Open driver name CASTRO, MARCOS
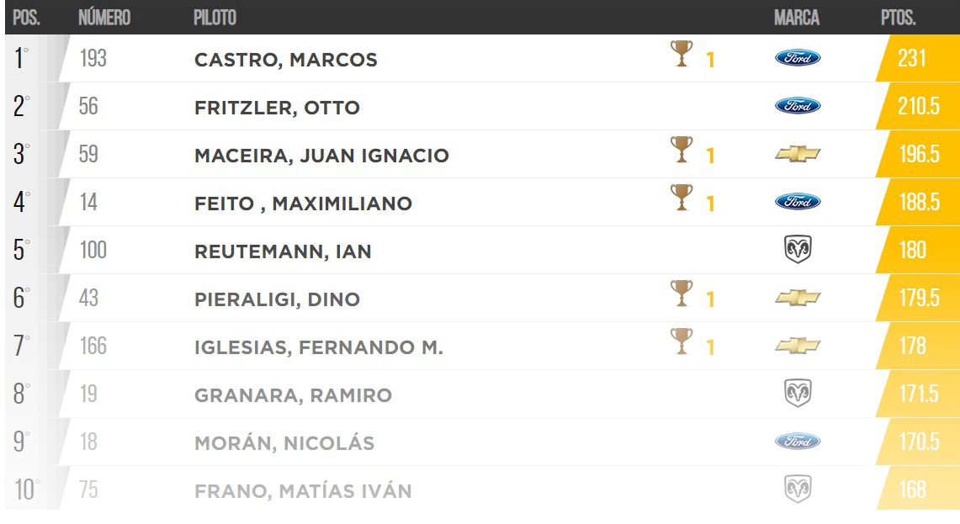960x524 pixels. 285,60
